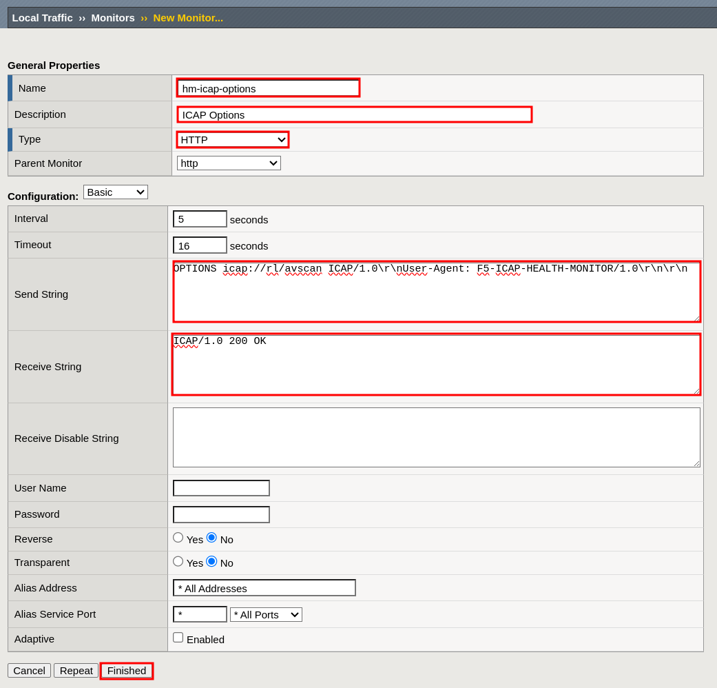This screenshot has height=688, width=717.
Task: Click the Receive Disable String textarea
Action: point(436,438)
